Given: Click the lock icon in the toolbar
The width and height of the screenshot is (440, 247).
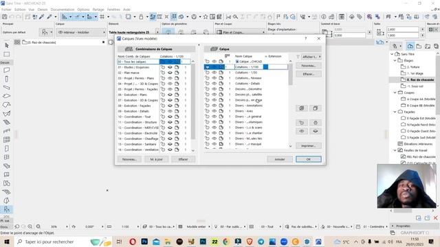Looking at the screenshot, I should (141, 16).
